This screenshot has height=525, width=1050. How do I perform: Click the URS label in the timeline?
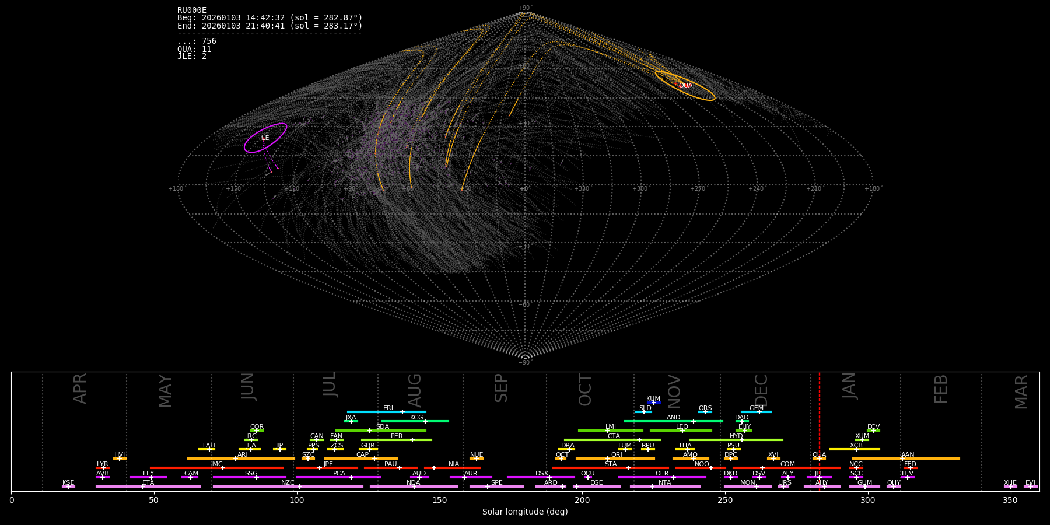coord(785,483)
